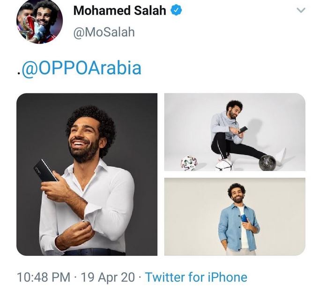Open the @MoSalah handle

104,32
